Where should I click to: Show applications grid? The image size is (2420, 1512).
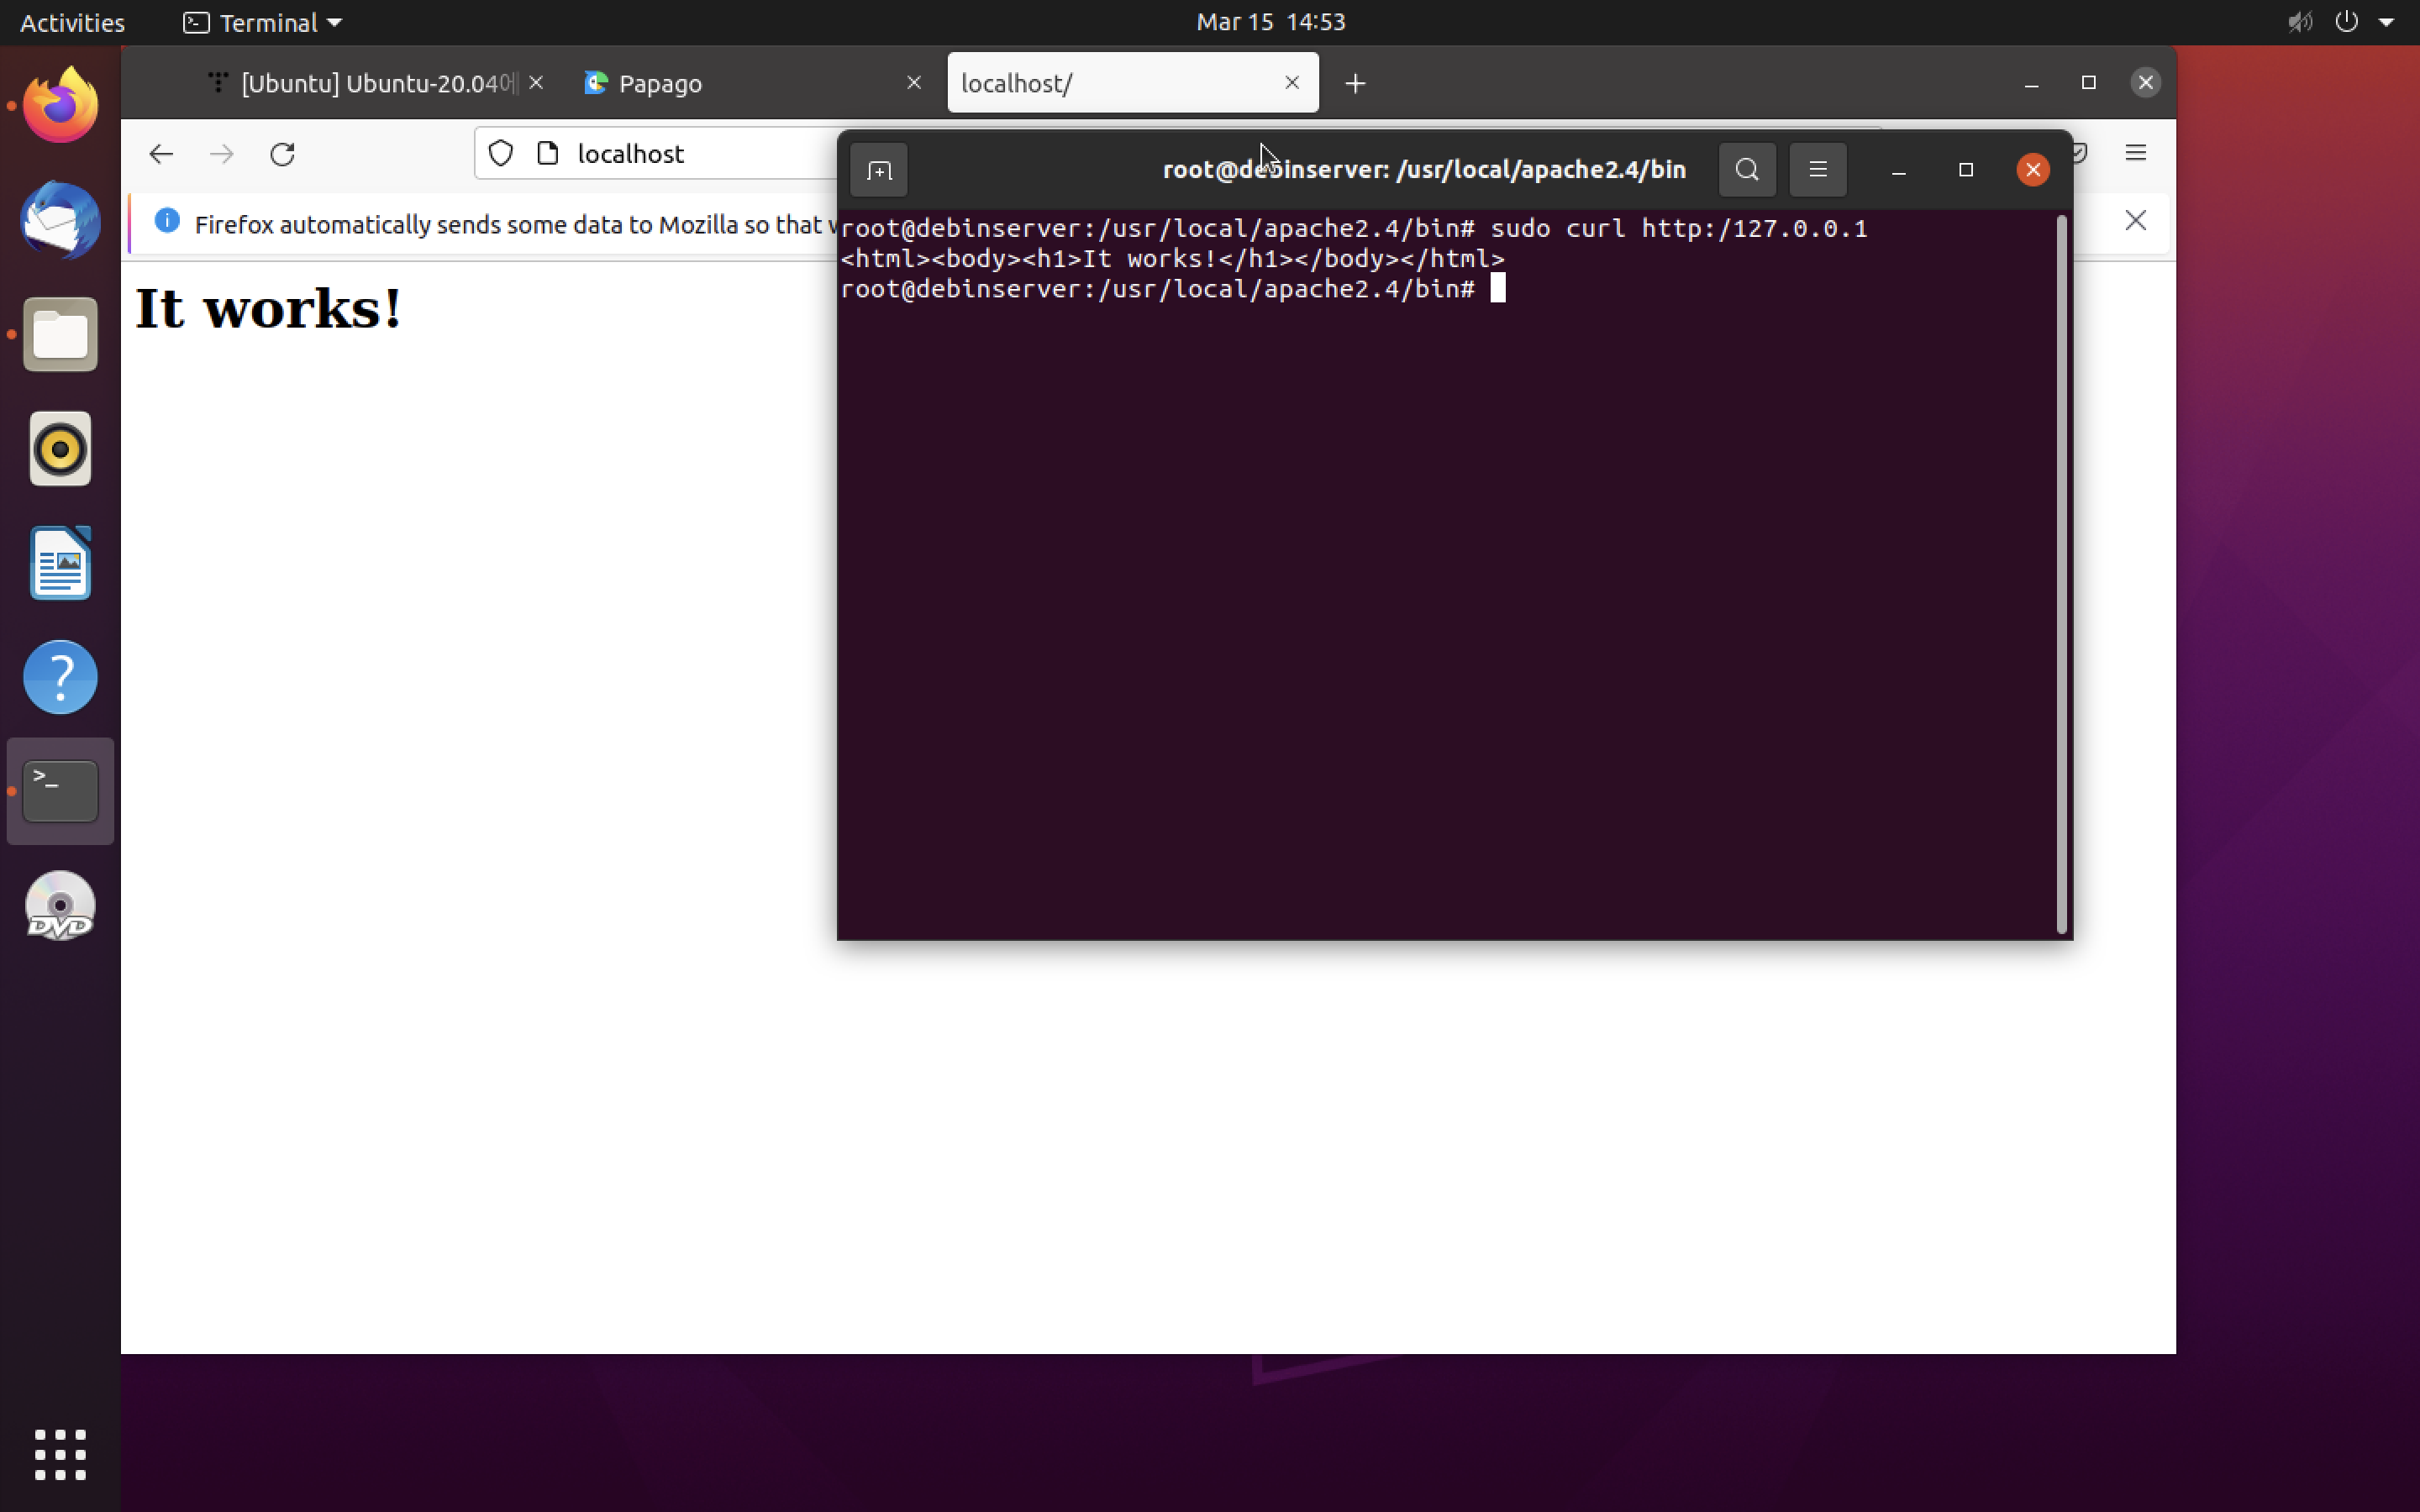[60, 1454]
